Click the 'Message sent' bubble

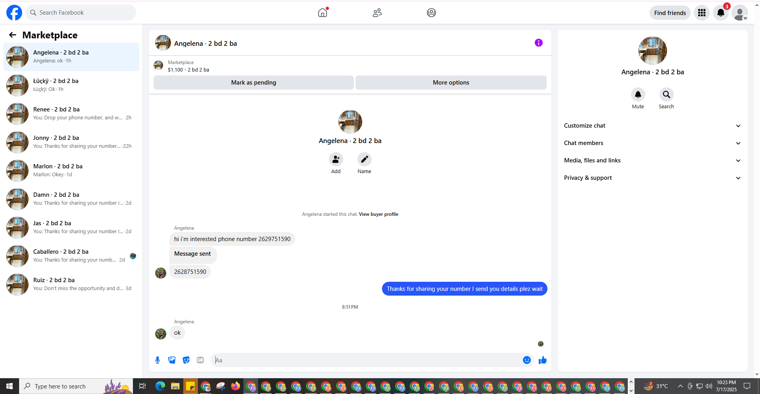pyautogui.click(x=193, y=255)
